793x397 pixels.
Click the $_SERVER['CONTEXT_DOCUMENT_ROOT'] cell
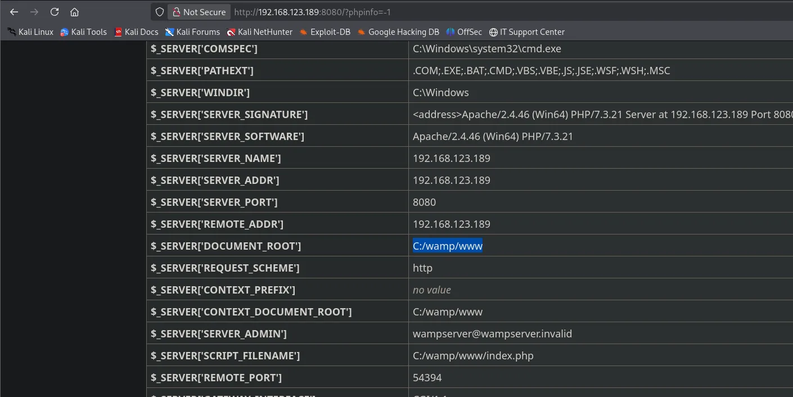(277, 312)
